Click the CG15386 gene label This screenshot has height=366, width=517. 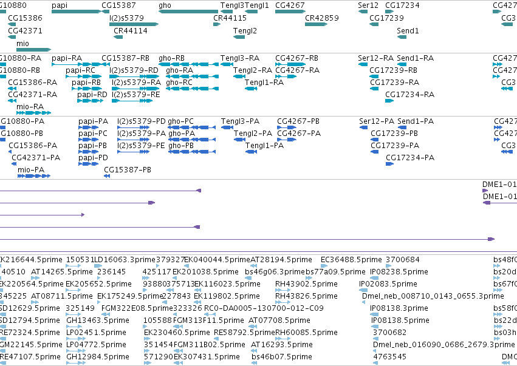[x=25, y=18]
